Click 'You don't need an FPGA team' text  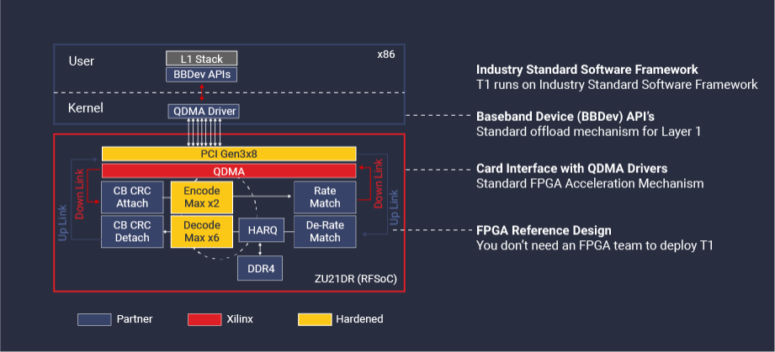pos(595,245)
